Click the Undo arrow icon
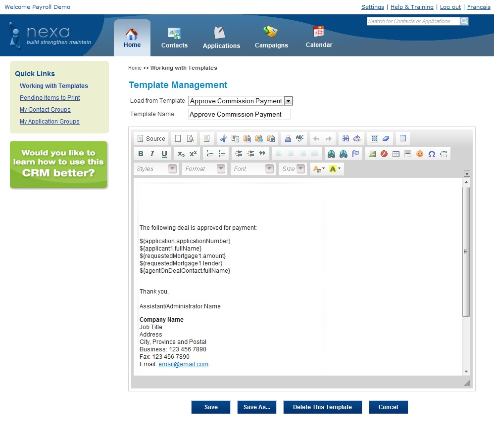Viewport: 494px width, 425px height. coord(316,138)
